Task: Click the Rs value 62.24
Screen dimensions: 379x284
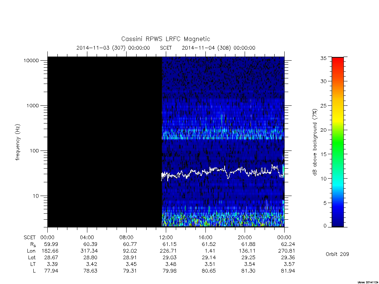Action: 288,244
